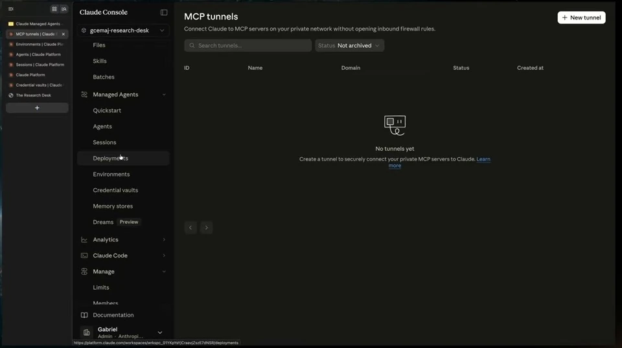622x348 pixels.
Task: Click the Claude Code terminal icon
Action: point(84,256)
